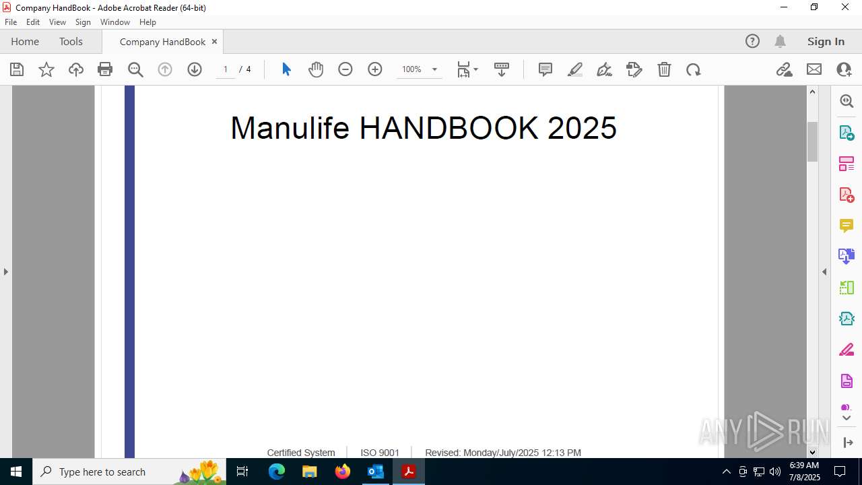The height and width of the screenshot is (485, 862).
Task: Go to next page with down arrow
Action: click(195, 69)
